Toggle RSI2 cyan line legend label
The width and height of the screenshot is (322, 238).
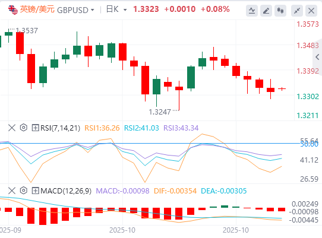(141, 128)
